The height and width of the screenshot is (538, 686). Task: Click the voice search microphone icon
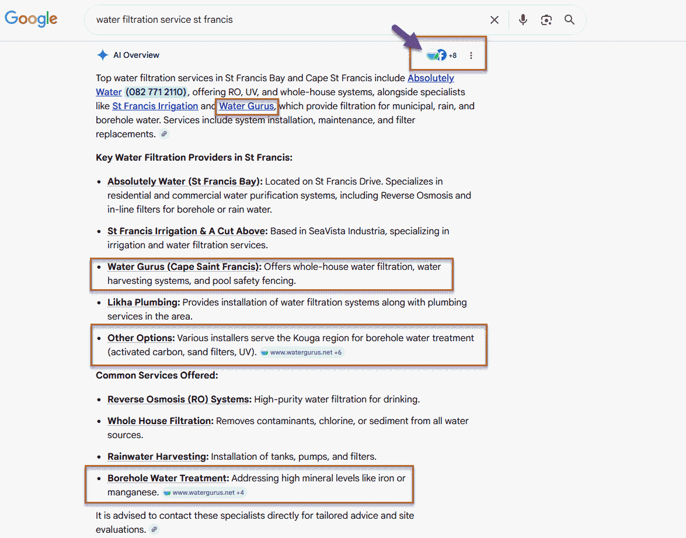point(523,19)
